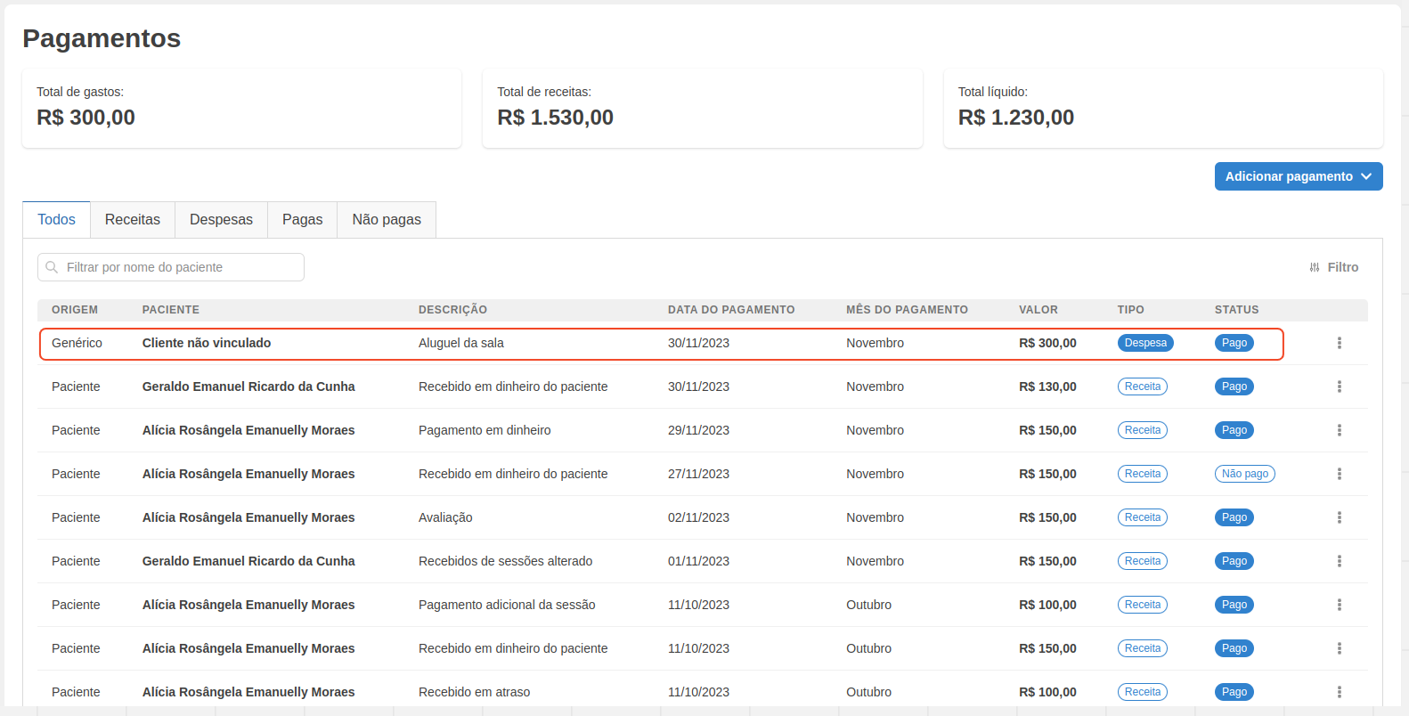Switch to the Receitas tab
Image resolution: width=1409 pixels, height=716 pixels.
133,219
